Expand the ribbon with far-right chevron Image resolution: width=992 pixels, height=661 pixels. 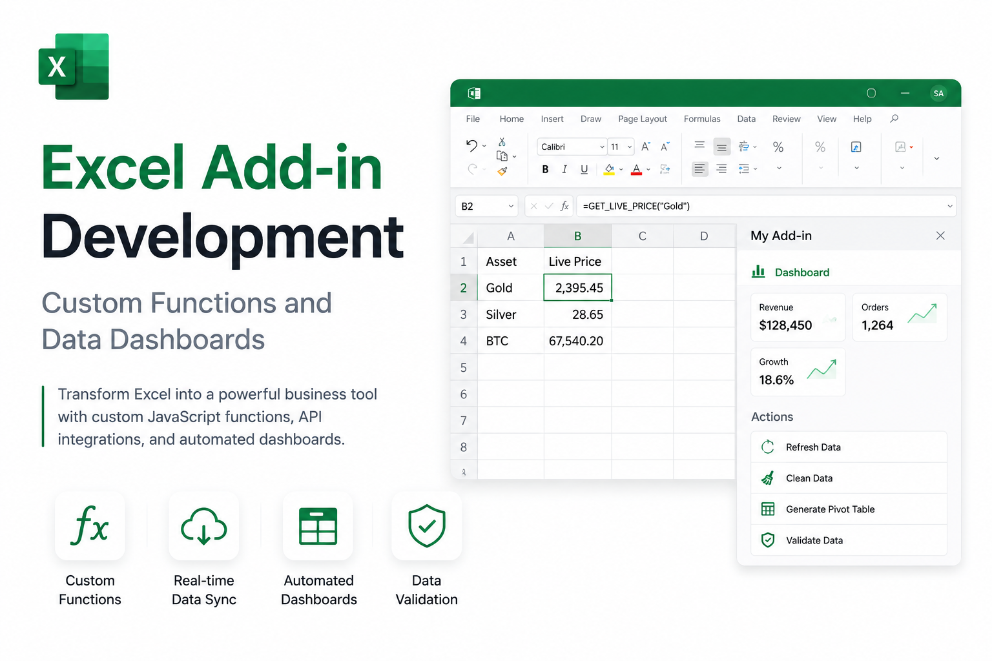click(x=936, y=158)
